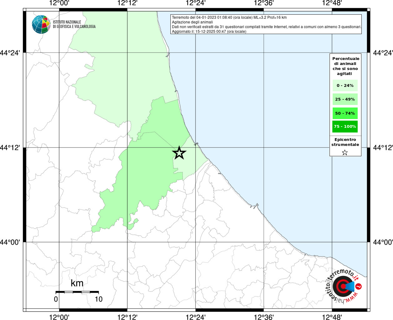Click the top axis label 12°24'
Viewport: 393px width, 320px height.
[x=195, y=3]
